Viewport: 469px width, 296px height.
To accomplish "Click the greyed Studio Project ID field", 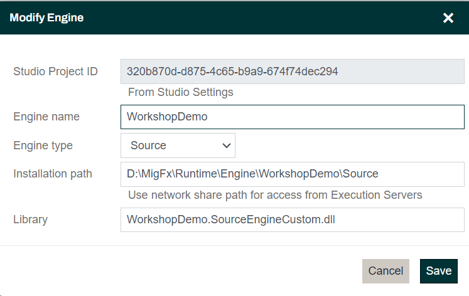I will pos(292,71).
